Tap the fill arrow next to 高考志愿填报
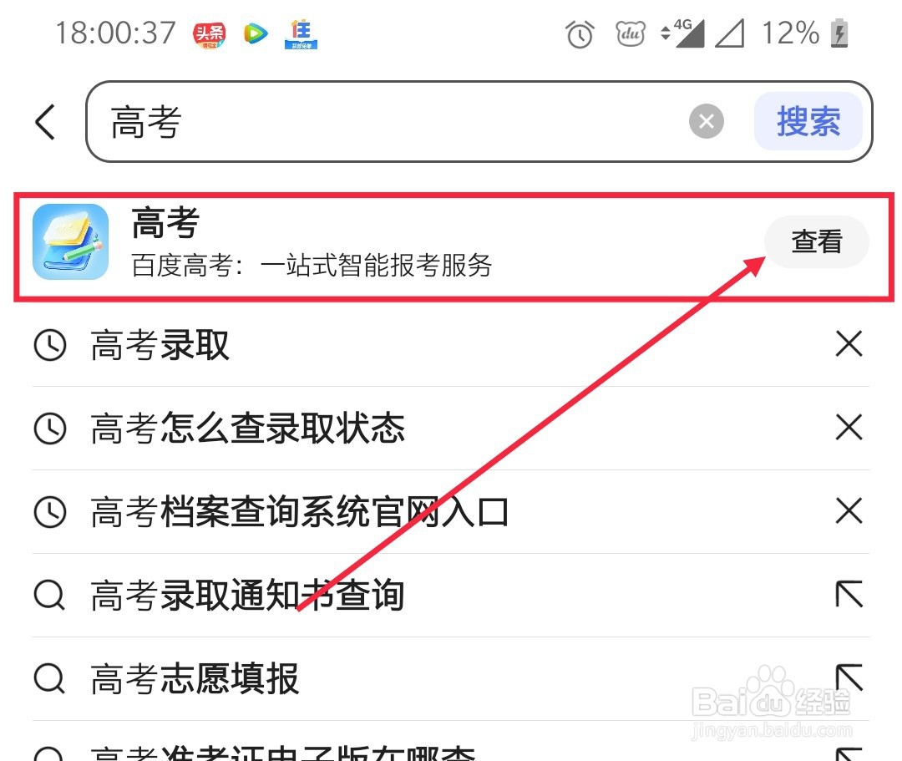Viewport: 902px width, 761px height. [x=849, y=677]
